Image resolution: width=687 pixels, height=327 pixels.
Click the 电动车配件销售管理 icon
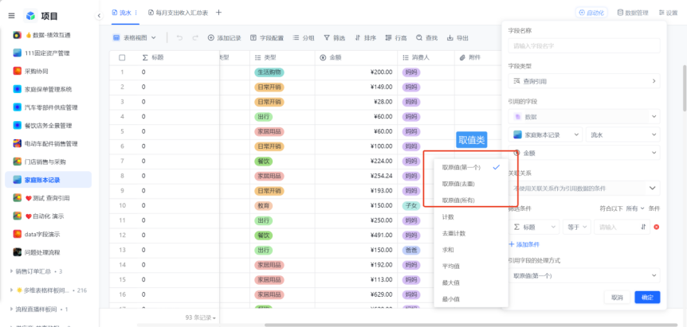(x=17, y=143)
